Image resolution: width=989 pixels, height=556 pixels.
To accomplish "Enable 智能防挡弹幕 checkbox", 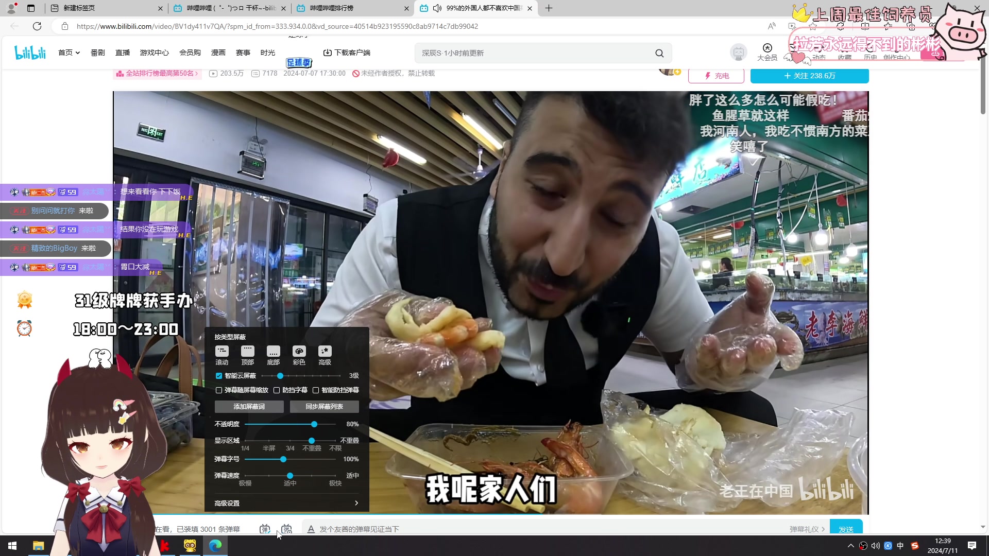I will tap(316, 390).
